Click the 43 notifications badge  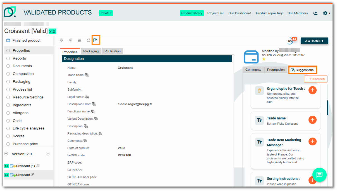click(294, 39)
